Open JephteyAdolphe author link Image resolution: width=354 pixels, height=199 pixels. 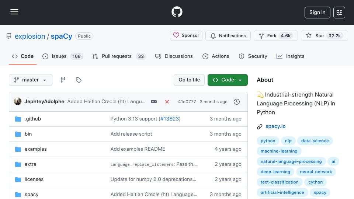pyautogui.click(x=44, y=102)
